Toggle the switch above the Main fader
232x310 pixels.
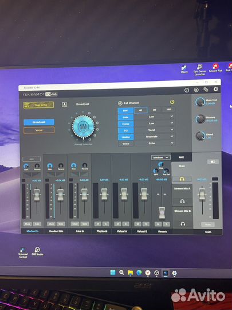(213, 162)
